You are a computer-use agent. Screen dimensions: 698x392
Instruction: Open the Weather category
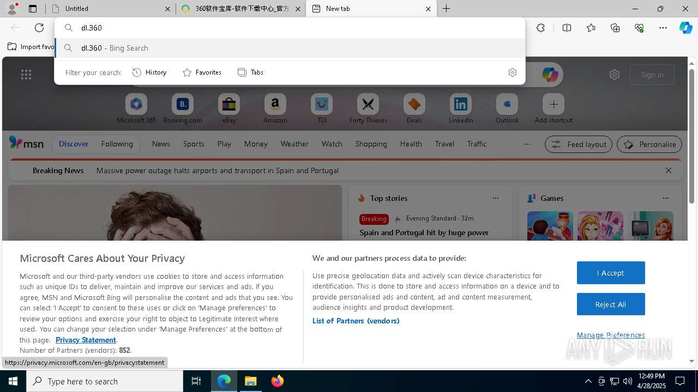pos(294,144)
